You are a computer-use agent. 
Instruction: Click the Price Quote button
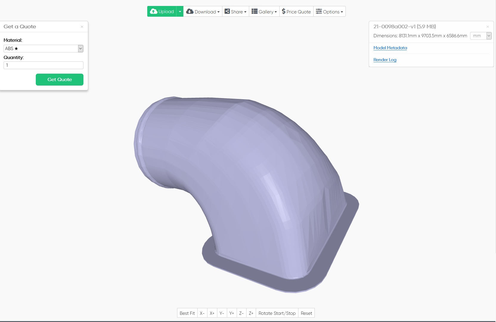coord(296,12)
